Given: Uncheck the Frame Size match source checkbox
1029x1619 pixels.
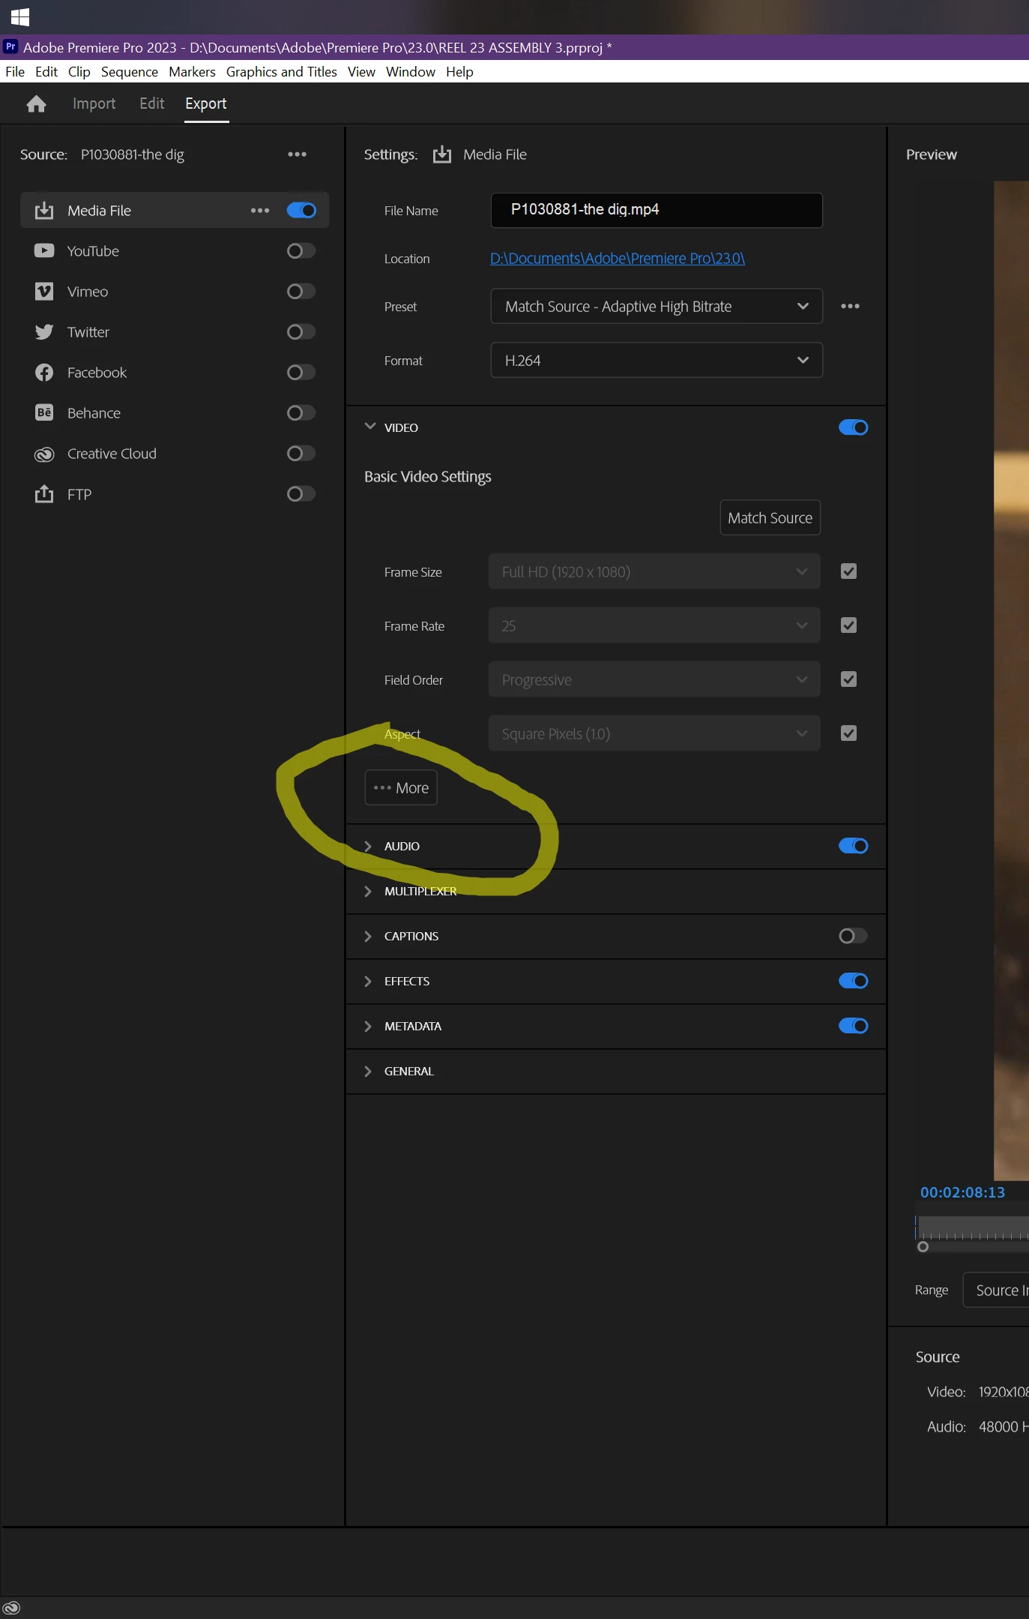Looking at the screenshot, I should (x=848, y=571).
